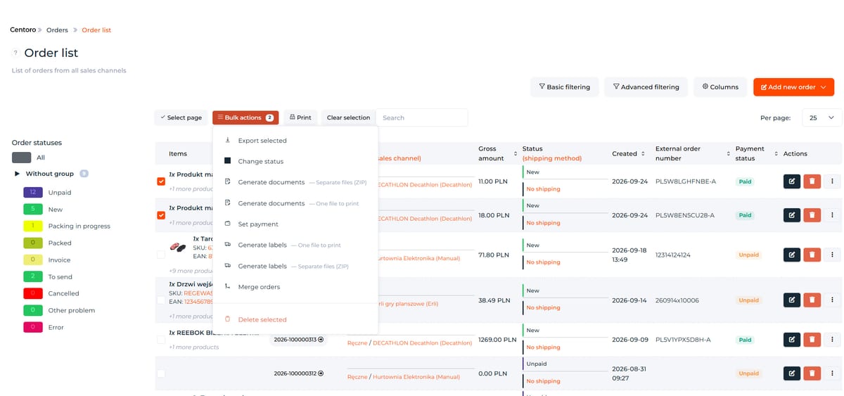Sort by External order number column
Screen dimensions: 844x396
click(728, 153)
